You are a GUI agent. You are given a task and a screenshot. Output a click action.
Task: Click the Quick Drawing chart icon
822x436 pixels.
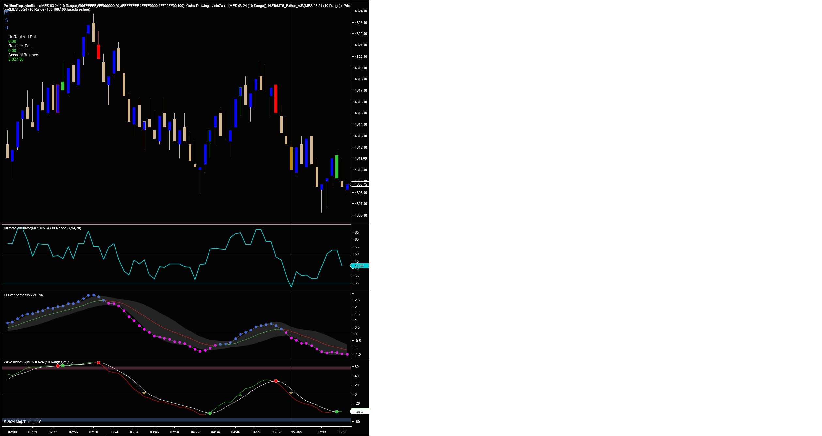pos(7,12)
